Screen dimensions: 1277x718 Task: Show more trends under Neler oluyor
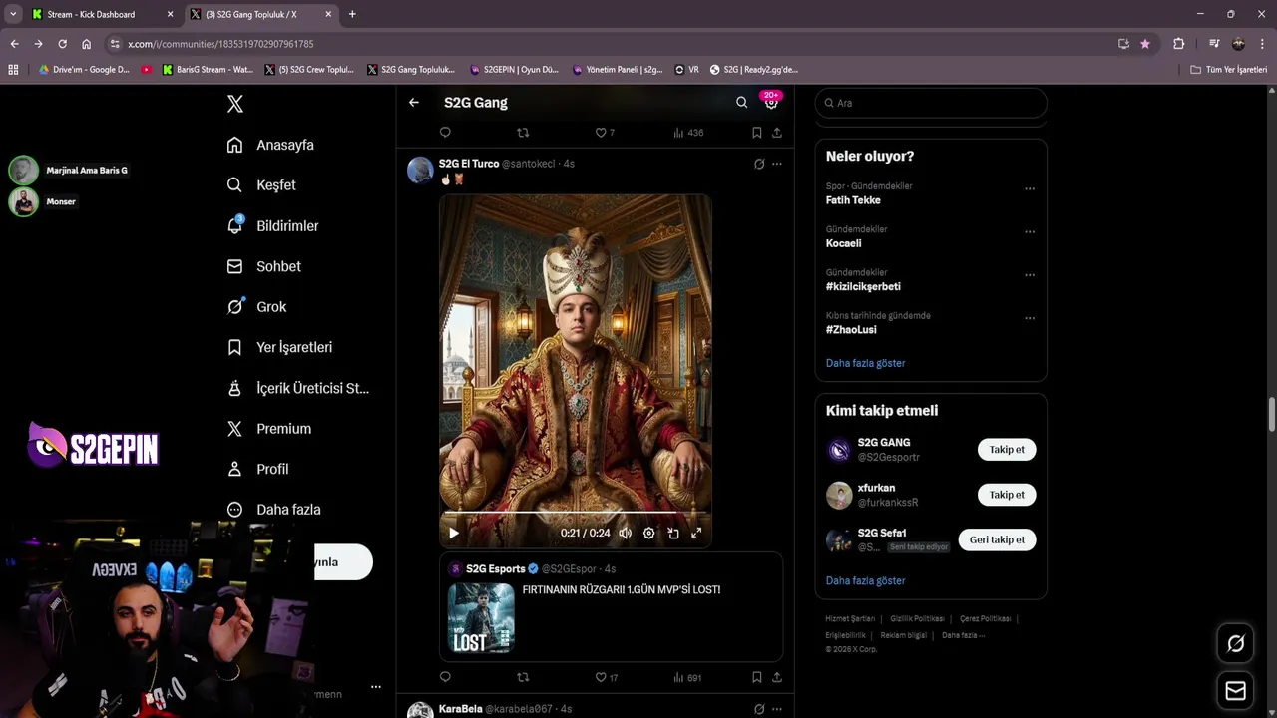pyautogui.click(x=865, y=363)
